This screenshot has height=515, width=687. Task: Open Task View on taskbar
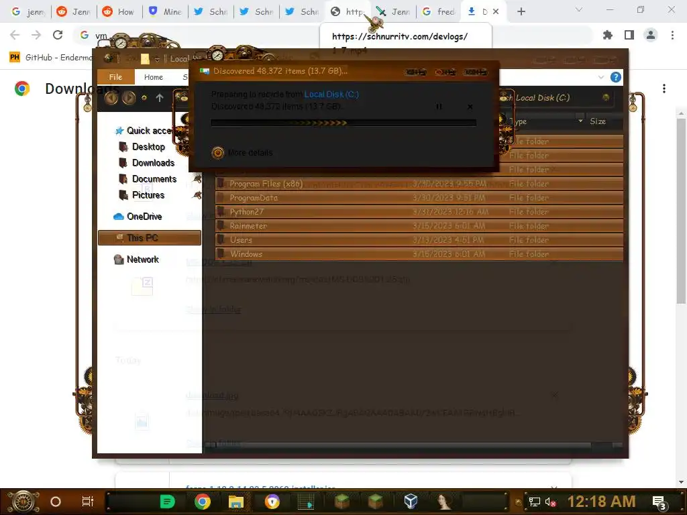pos(88,502)
